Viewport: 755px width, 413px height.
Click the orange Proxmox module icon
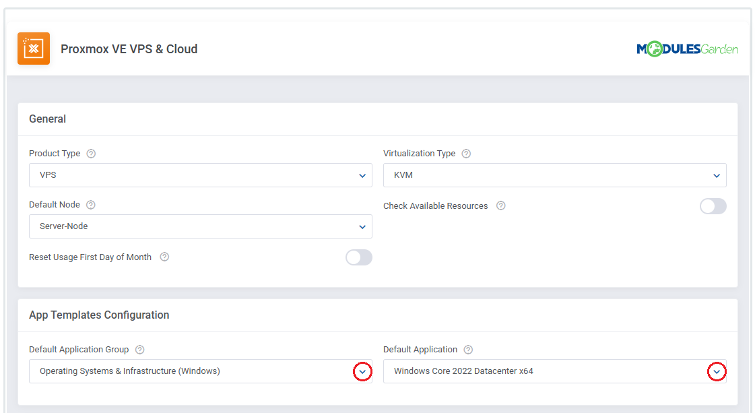point(34,49)
